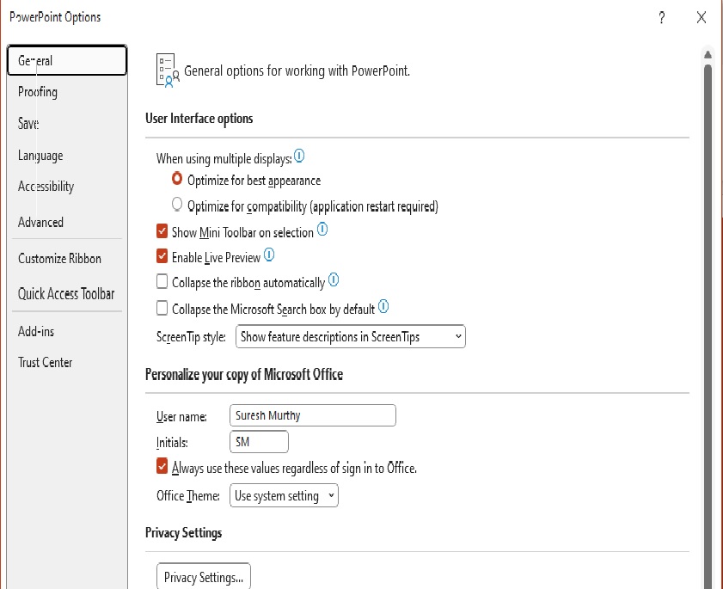
Task: Go to Trust Center category
Action: click(x=46, y=363)
